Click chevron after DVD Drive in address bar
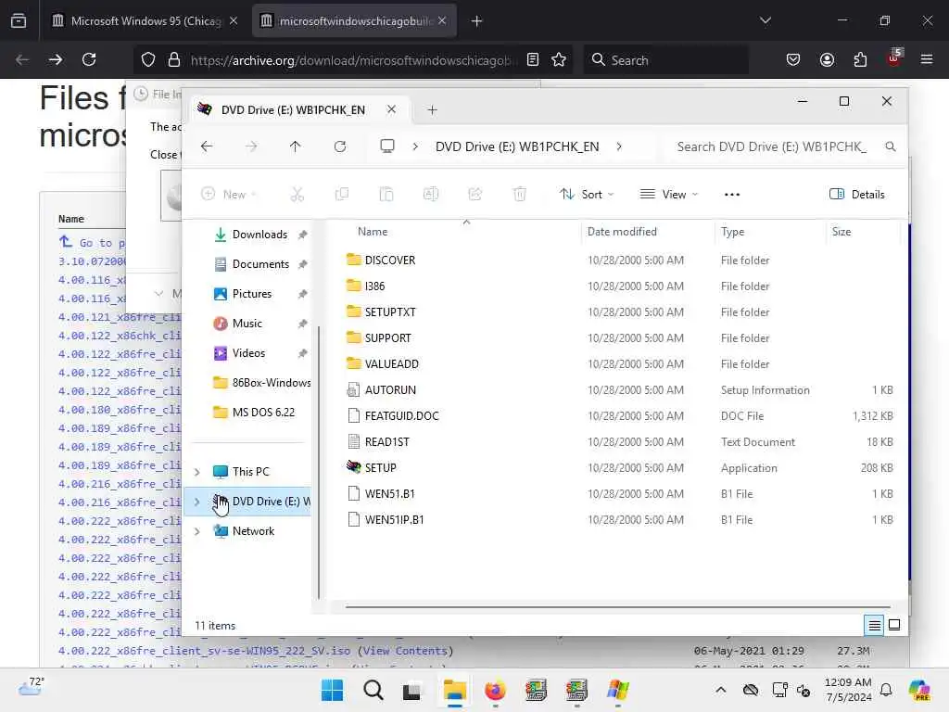 pos(619,146)
